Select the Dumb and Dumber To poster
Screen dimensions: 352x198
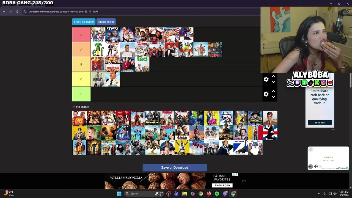tap(255, 148)
